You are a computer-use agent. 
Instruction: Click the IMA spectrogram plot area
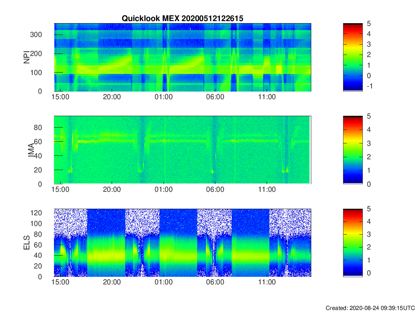click(x=183, y=150)
